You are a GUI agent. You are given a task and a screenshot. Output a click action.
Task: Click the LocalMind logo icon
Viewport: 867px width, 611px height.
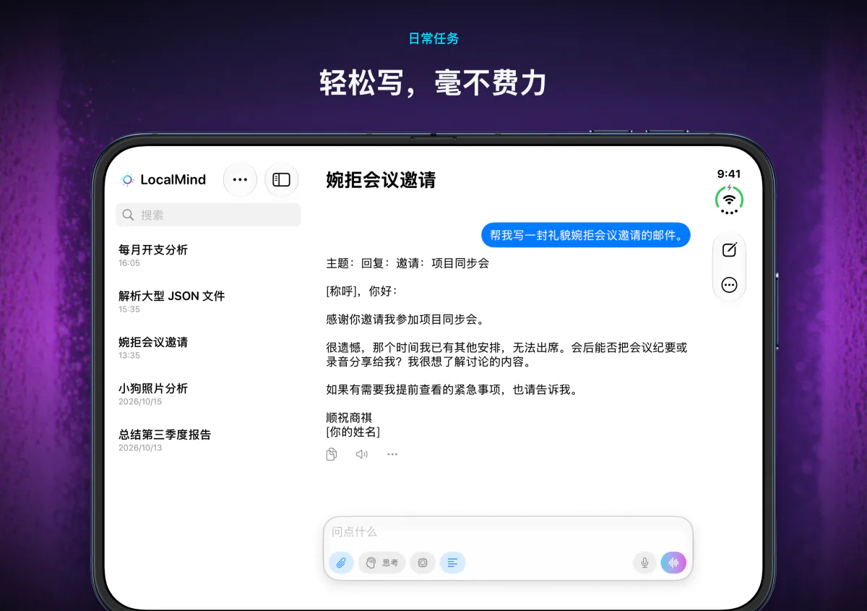click(x=127, y=179)
